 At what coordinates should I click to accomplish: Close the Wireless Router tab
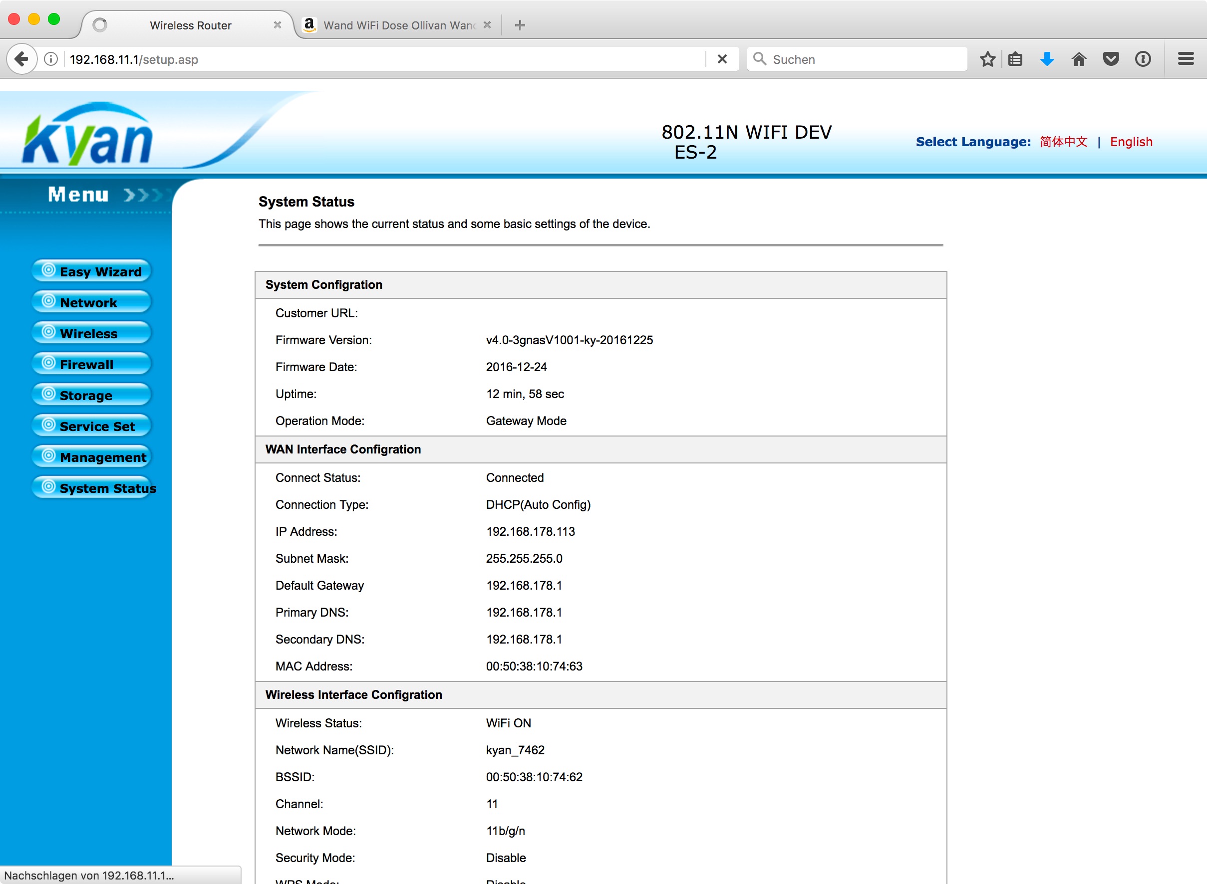click(278, 25)
